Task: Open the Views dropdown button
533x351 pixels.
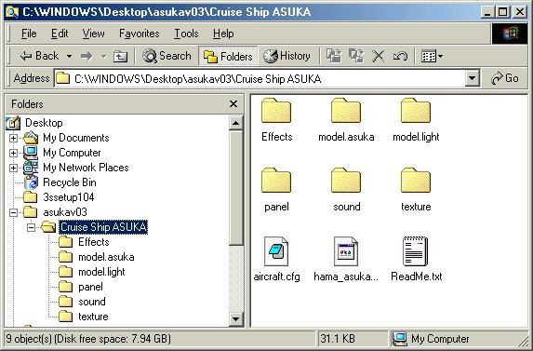Action: pos(432,56)
